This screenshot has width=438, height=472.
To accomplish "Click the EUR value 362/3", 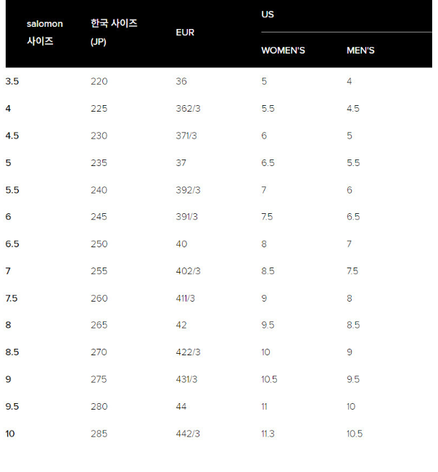I will [x=188, y=109].
